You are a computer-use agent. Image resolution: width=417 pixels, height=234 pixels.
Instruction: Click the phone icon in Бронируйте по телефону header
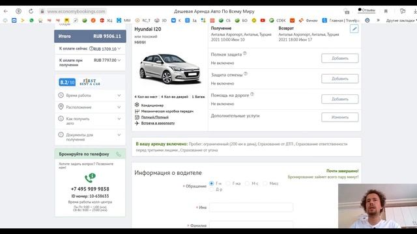click(119, 154)
